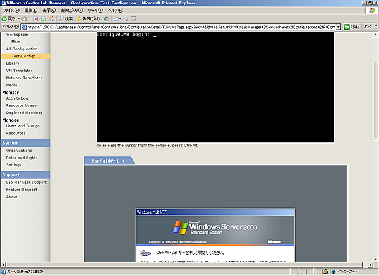
Task: Open the 編集(E) menu
Action: (31, 10)
